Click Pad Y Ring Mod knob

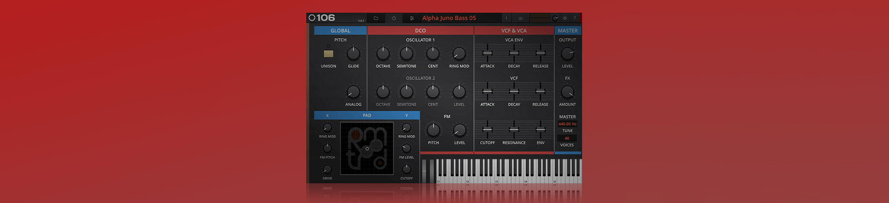407,127
